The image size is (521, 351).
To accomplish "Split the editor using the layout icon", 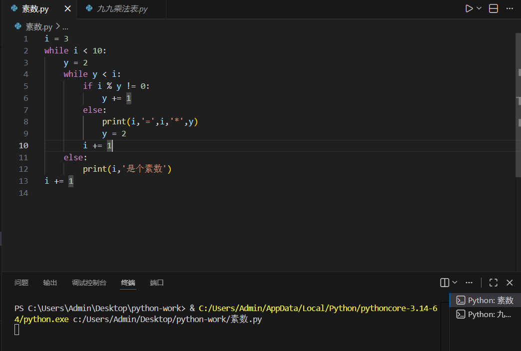I will [x=494, y=8].
